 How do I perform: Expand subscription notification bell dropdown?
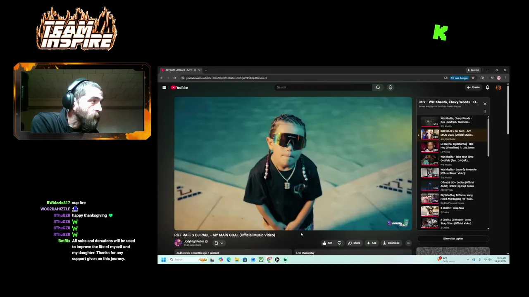coord(219,243)
